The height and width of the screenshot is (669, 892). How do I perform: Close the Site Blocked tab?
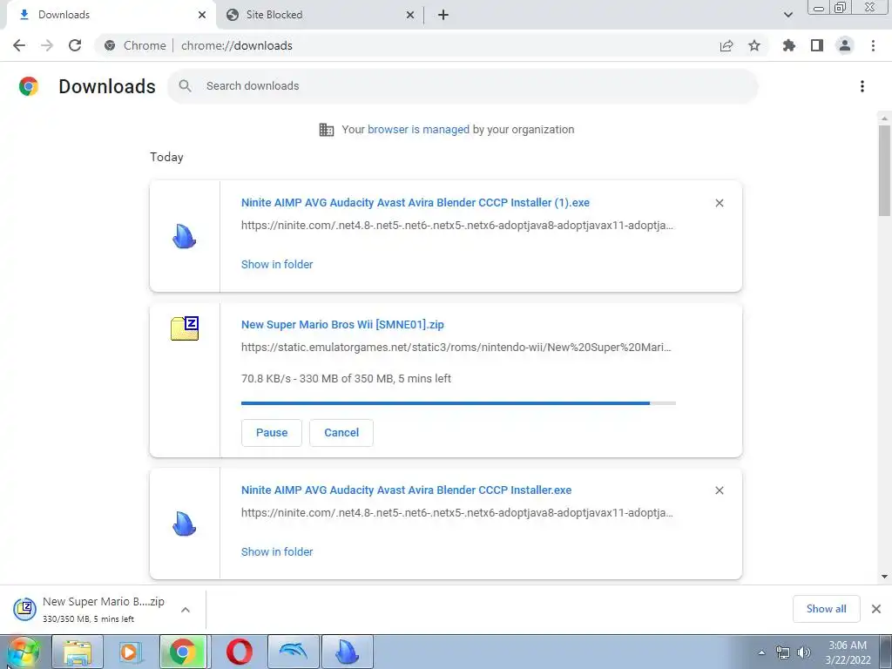(x=410, y=15)
